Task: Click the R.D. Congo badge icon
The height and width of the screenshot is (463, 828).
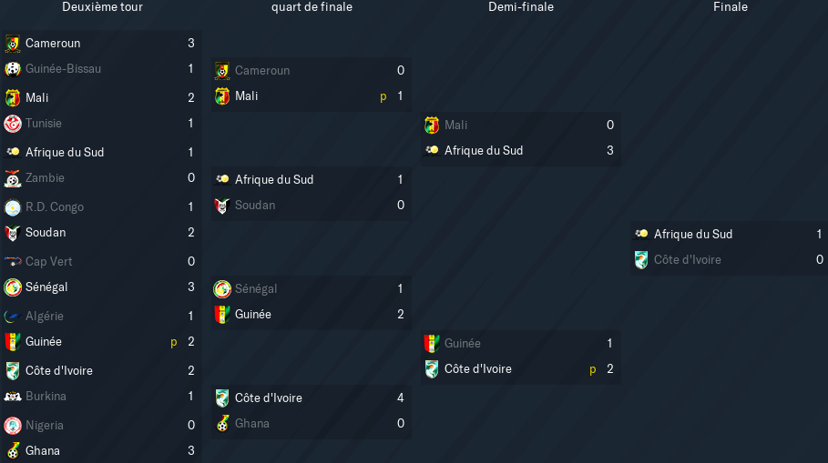Action: click(13, 207)
